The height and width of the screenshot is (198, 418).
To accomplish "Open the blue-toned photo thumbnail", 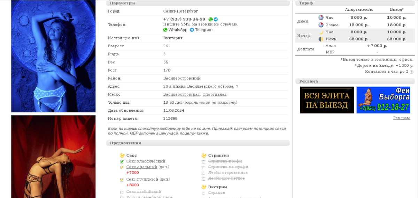I will tap(53, 56).
